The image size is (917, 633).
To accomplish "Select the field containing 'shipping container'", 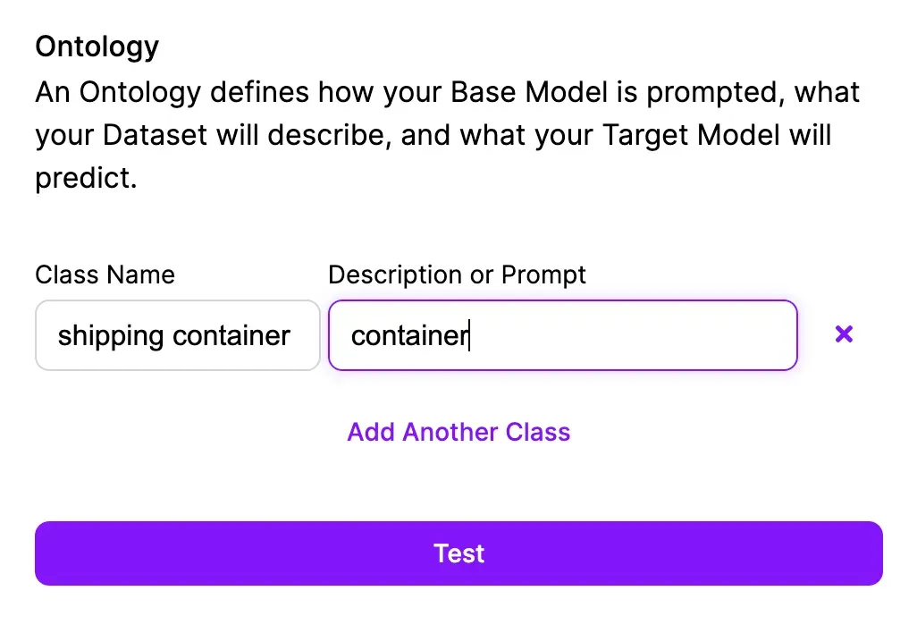I will point(177,335).
